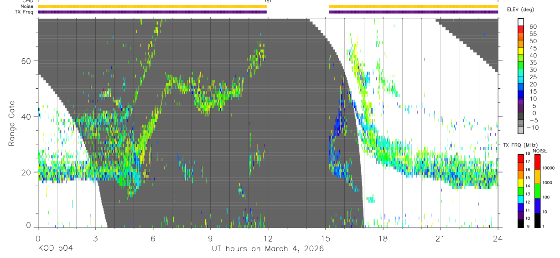Click the UT hours axis tick 24
Screen dimensions: 560x258
498,238
